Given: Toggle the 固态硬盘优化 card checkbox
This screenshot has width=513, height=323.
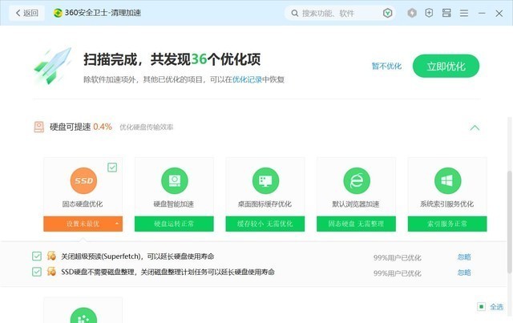Looking at the screenshot, I should click(112, 168).
